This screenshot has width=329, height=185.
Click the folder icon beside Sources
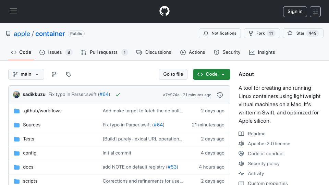(x=17, y=125)
